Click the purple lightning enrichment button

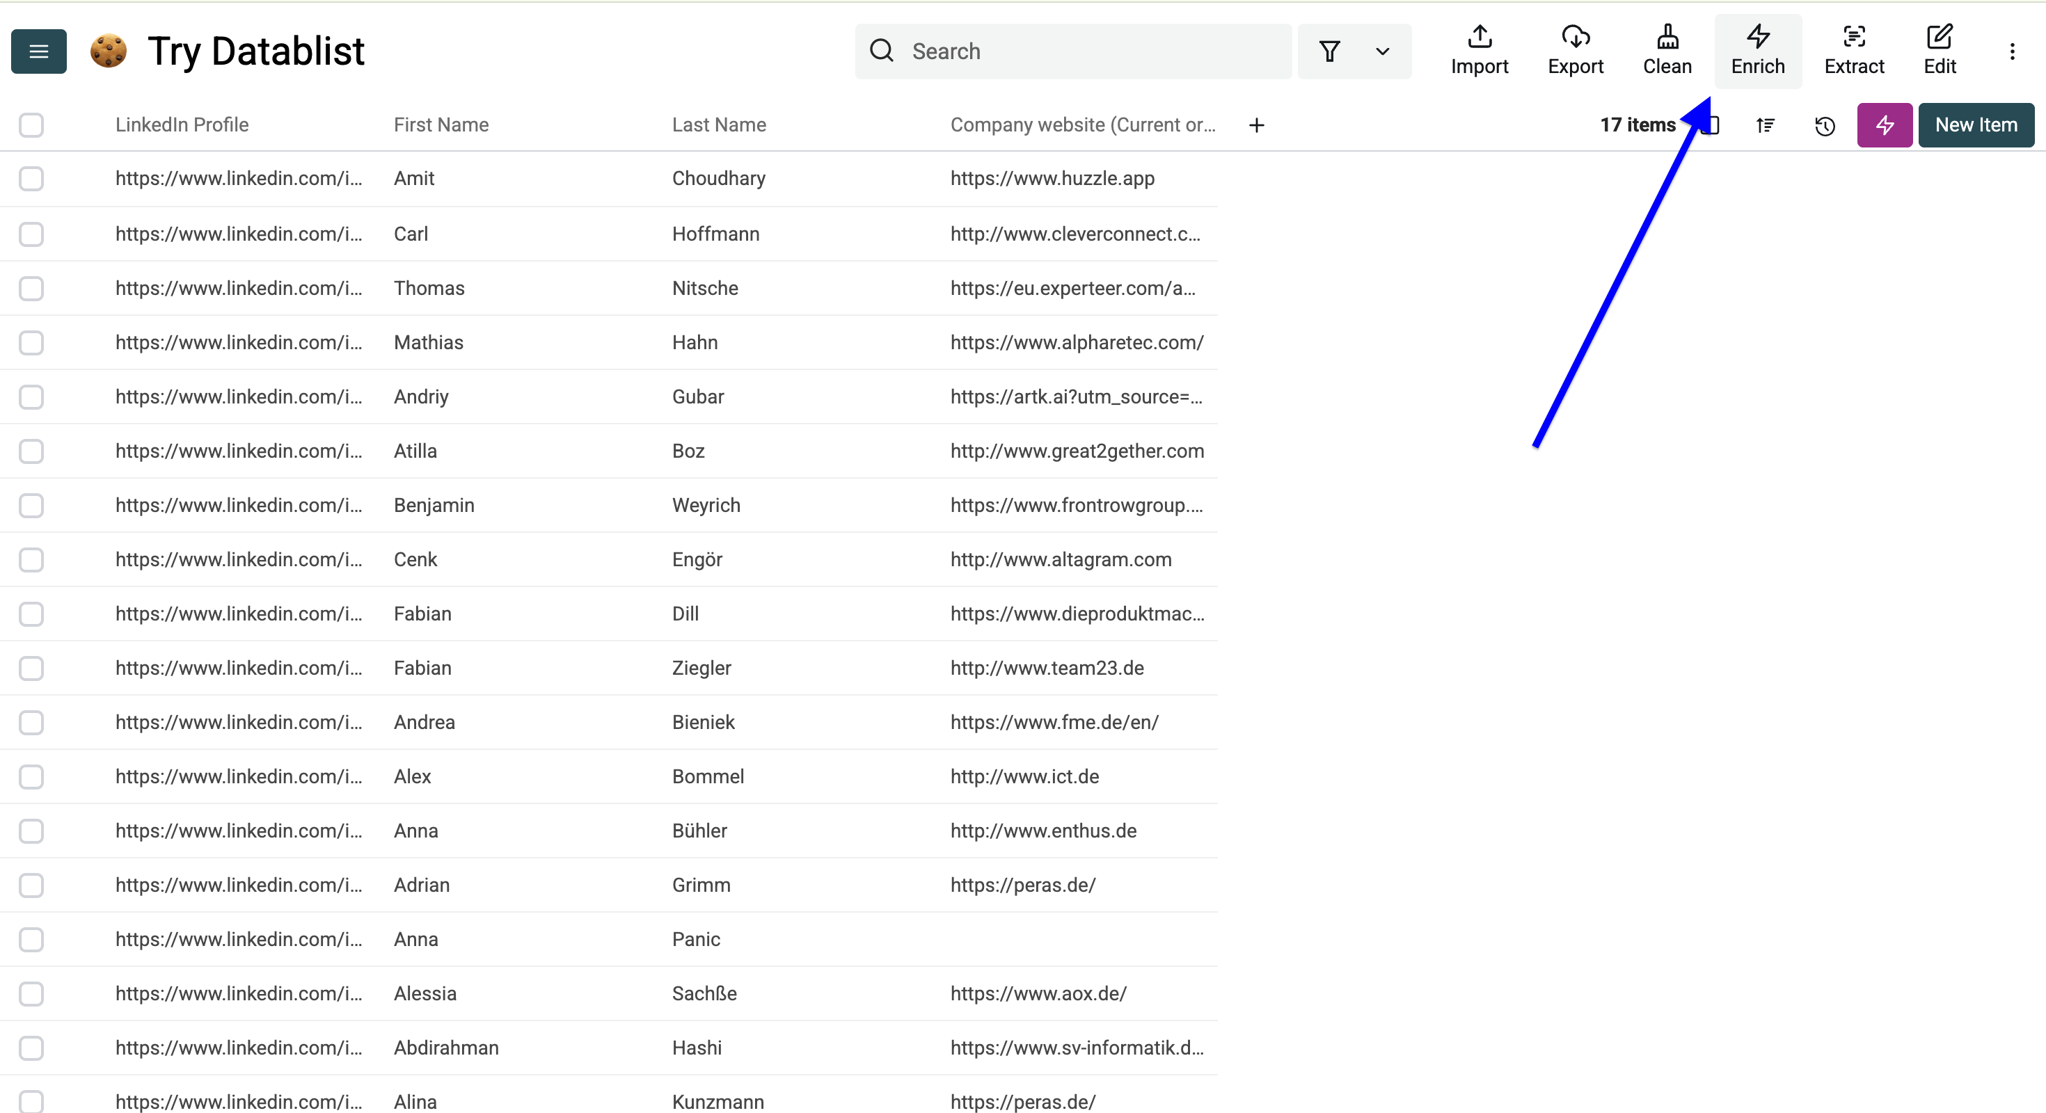[x=1884, y=125]
